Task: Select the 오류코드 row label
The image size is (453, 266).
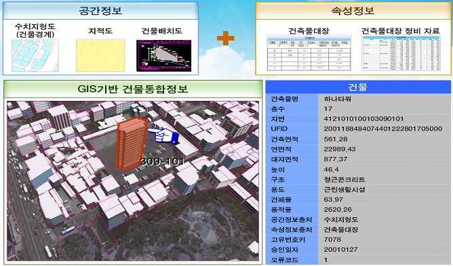Action: (285, 260)
